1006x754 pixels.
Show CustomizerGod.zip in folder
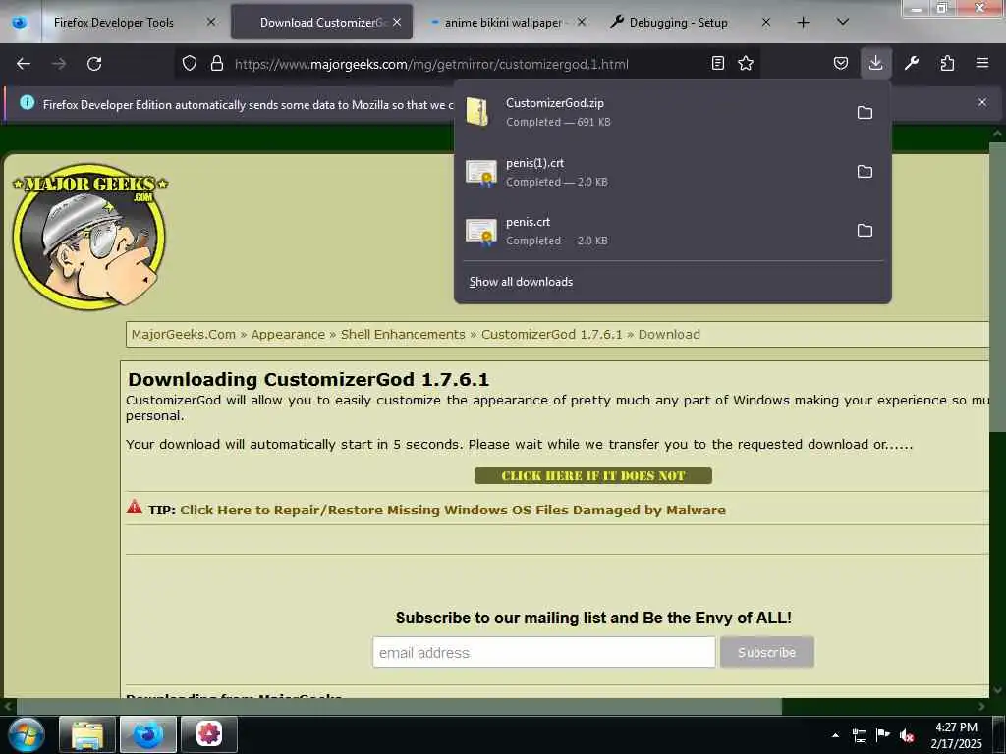pyautogui.click(x=865, y=112)
